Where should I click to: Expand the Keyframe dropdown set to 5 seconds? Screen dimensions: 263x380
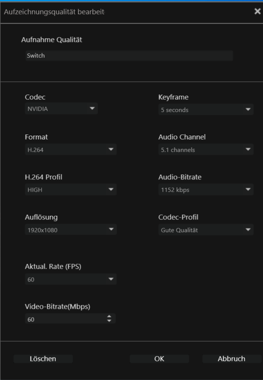pos(206,110)
